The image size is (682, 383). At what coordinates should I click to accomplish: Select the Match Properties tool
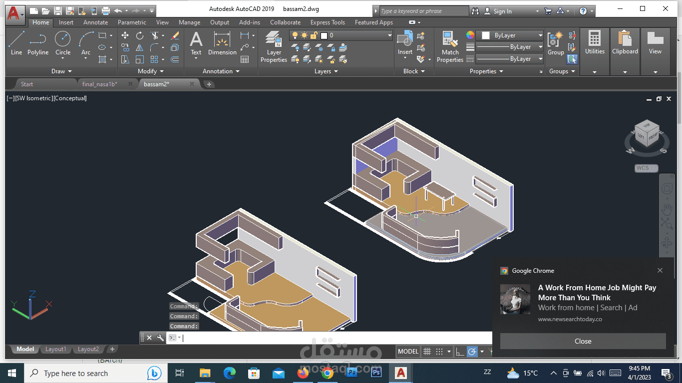(450, 46)
